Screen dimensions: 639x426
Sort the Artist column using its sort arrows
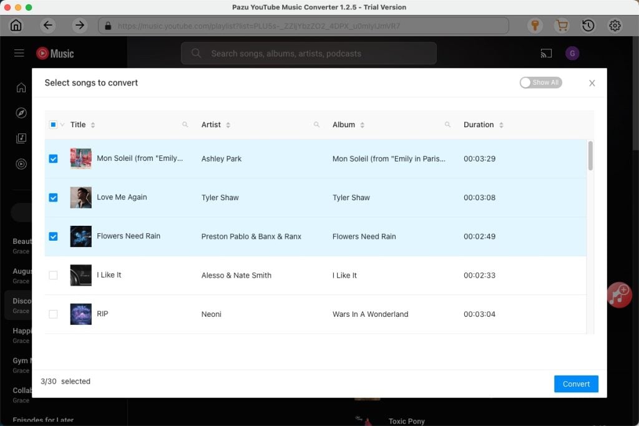point(228,124)
